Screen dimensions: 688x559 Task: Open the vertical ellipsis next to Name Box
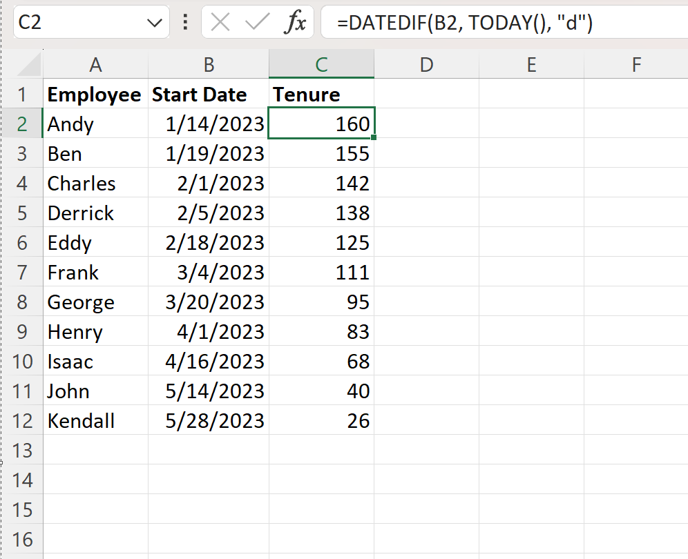point(184,21)
